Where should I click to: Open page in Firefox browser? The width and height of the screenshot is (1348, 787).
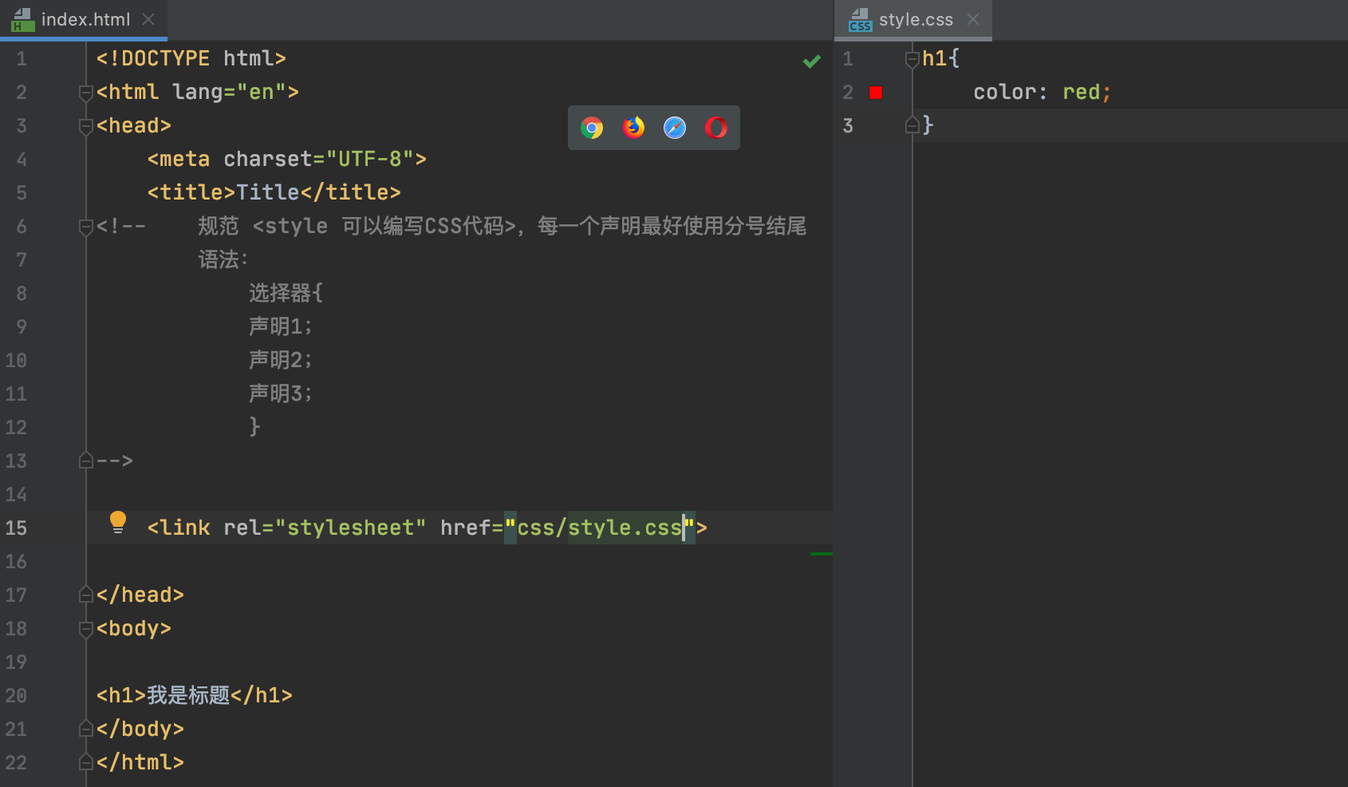point(633,128)
